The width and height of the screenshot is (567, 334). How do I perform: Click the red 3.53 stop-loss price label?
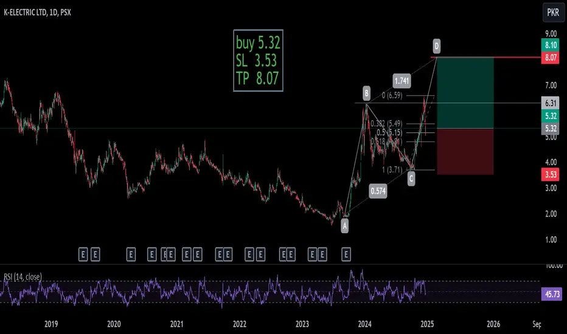(x=551, y=175)
